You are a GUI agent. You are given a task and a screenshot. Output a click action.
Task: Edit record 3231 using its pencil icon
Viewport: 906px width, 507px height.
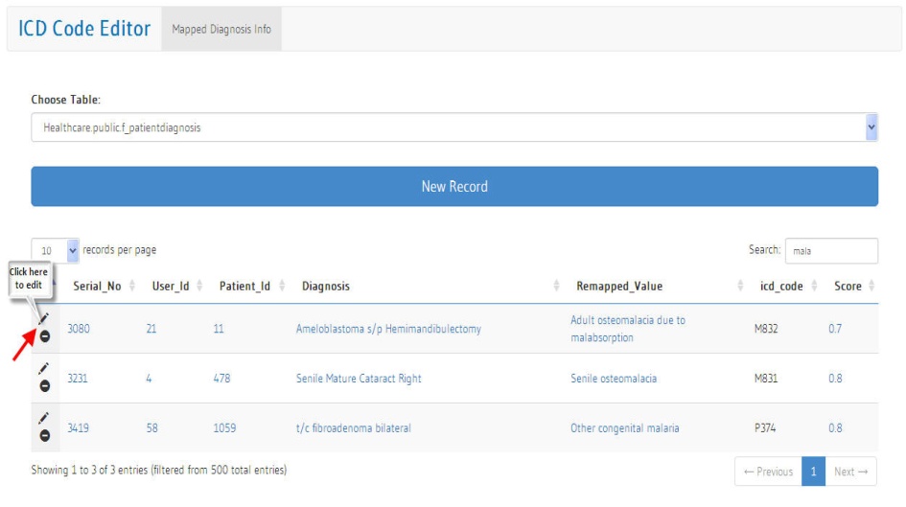[43, 368]
